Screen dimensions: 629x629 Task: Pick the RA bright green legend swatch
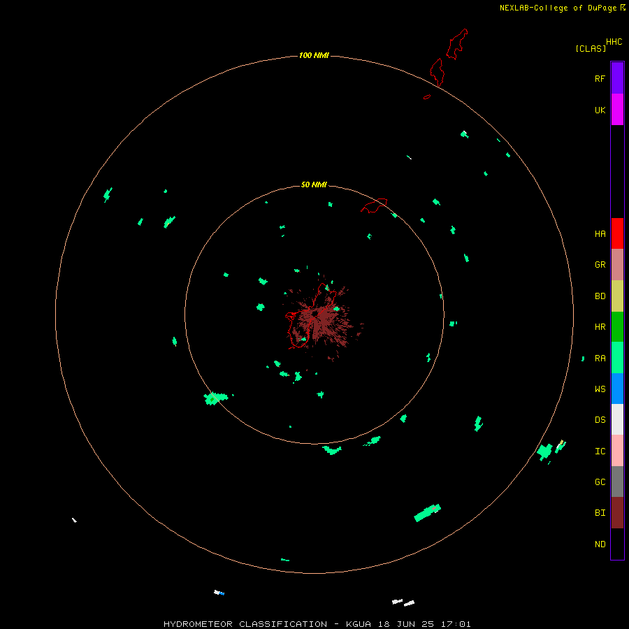(x=617, y=358)
